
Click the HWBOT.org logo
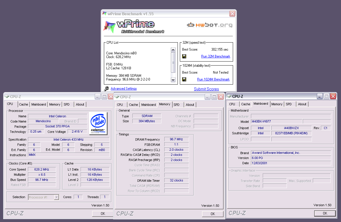(x=210, y=25)
